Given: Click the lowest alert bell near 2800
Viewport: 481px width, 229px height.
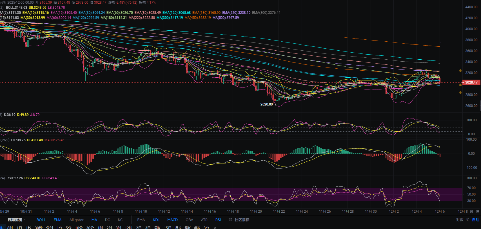Looking at the screenshot, I should (x=460, y=92).
